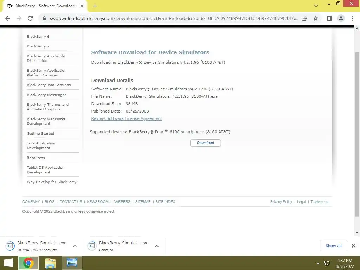Open the Legal footer link
Screen dimensions: 360x270
[301, 201]
